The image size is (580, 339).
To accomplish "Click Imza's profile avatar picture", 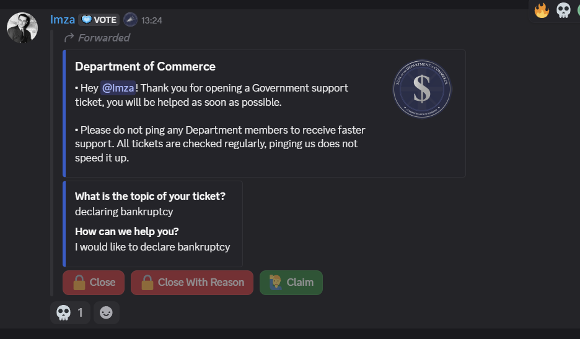I will tap(22, 28).
